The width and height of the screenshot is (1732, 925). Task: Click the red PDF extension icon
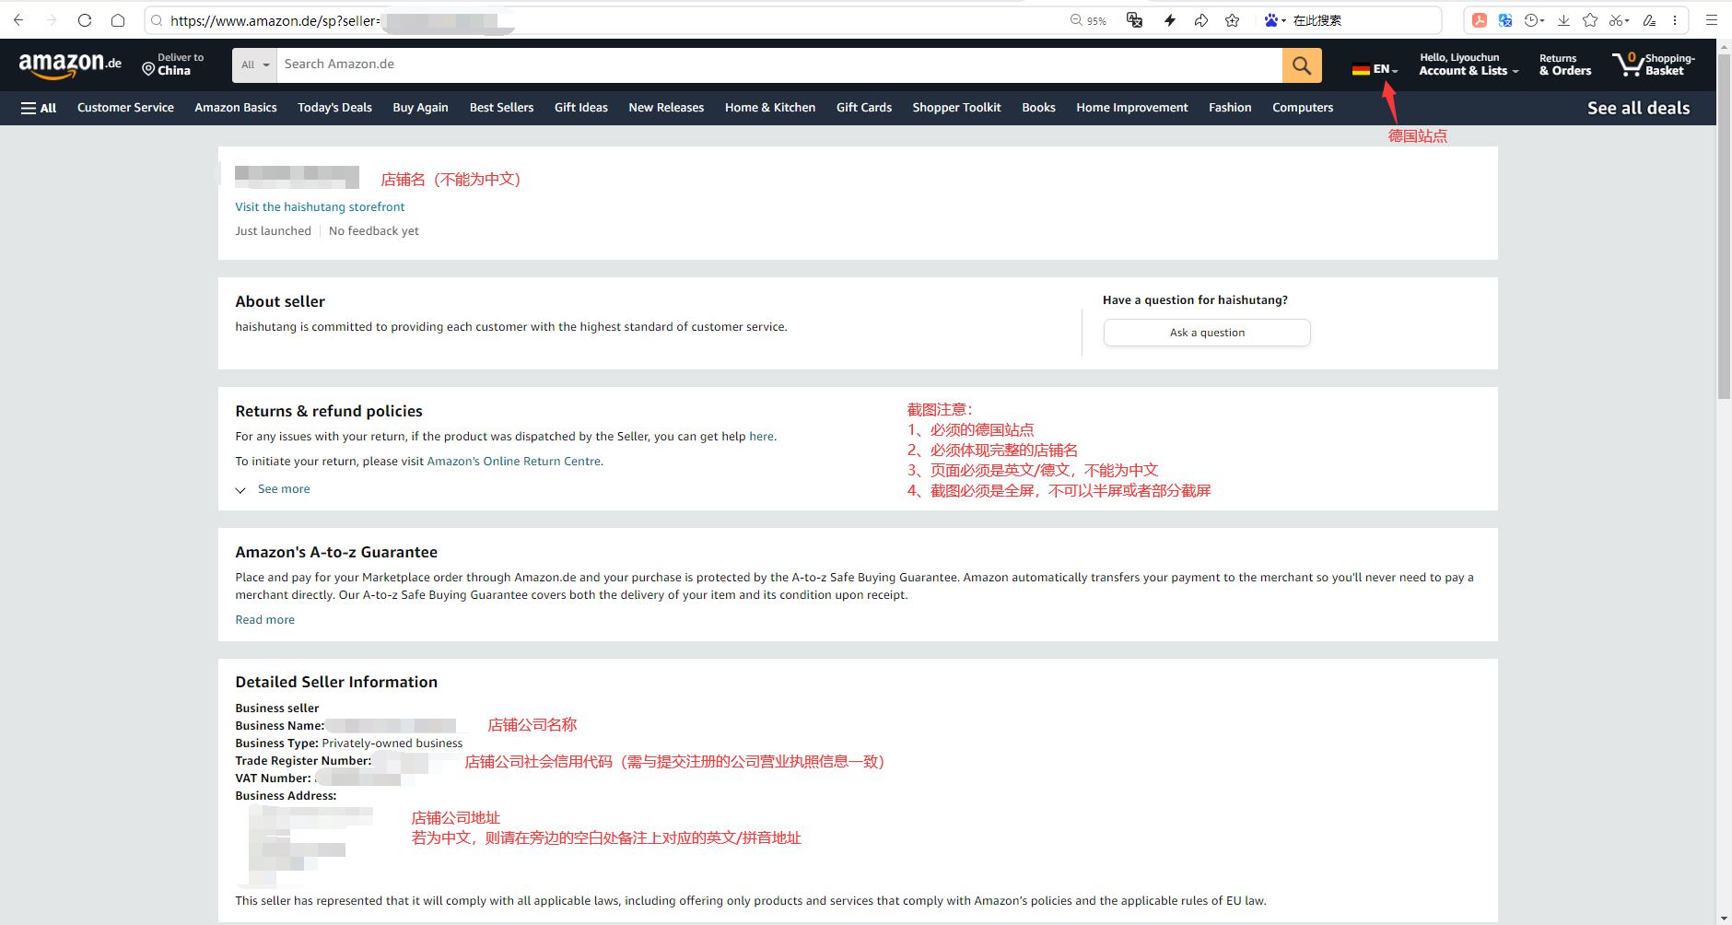coord(1480,20)
